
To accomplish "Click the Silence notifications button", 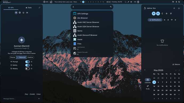I will point(176,65).
